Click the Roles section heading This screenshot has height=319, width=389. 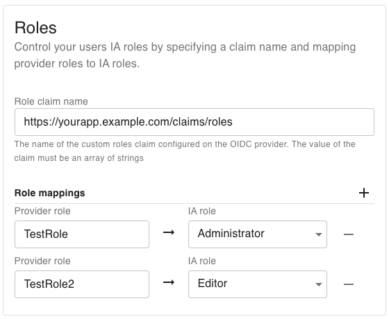(x=35, y=28)
